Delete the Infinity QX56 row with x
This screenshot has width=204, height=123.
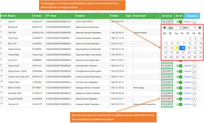click(194, 66)
